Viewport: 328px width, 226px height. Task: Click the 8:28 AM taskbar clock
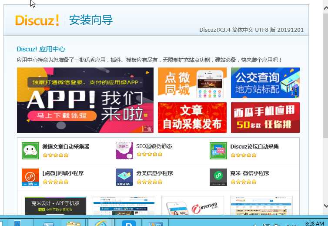point(315,223)
